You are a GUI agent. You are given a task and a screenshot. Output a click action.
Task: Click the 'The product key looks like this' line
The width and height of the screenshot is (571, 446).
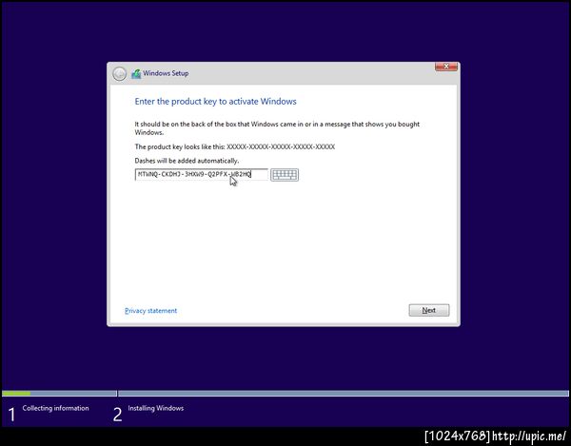coord(235,146)
